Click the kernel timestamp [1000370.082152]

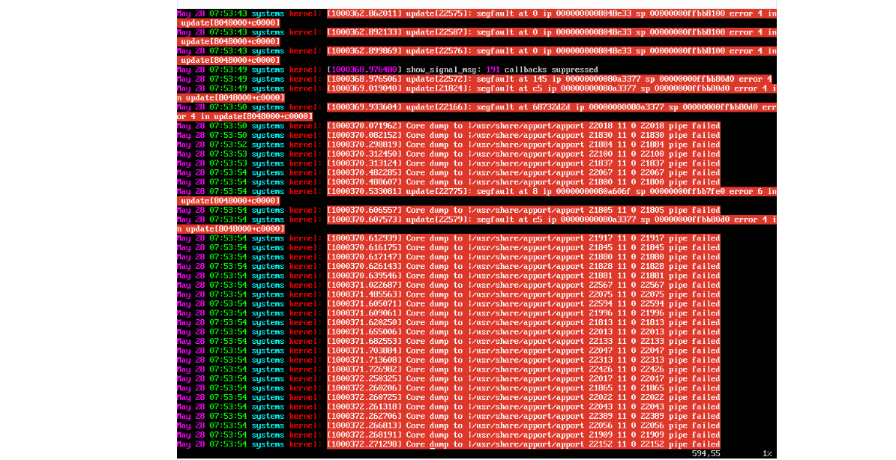tap(364, 136)
